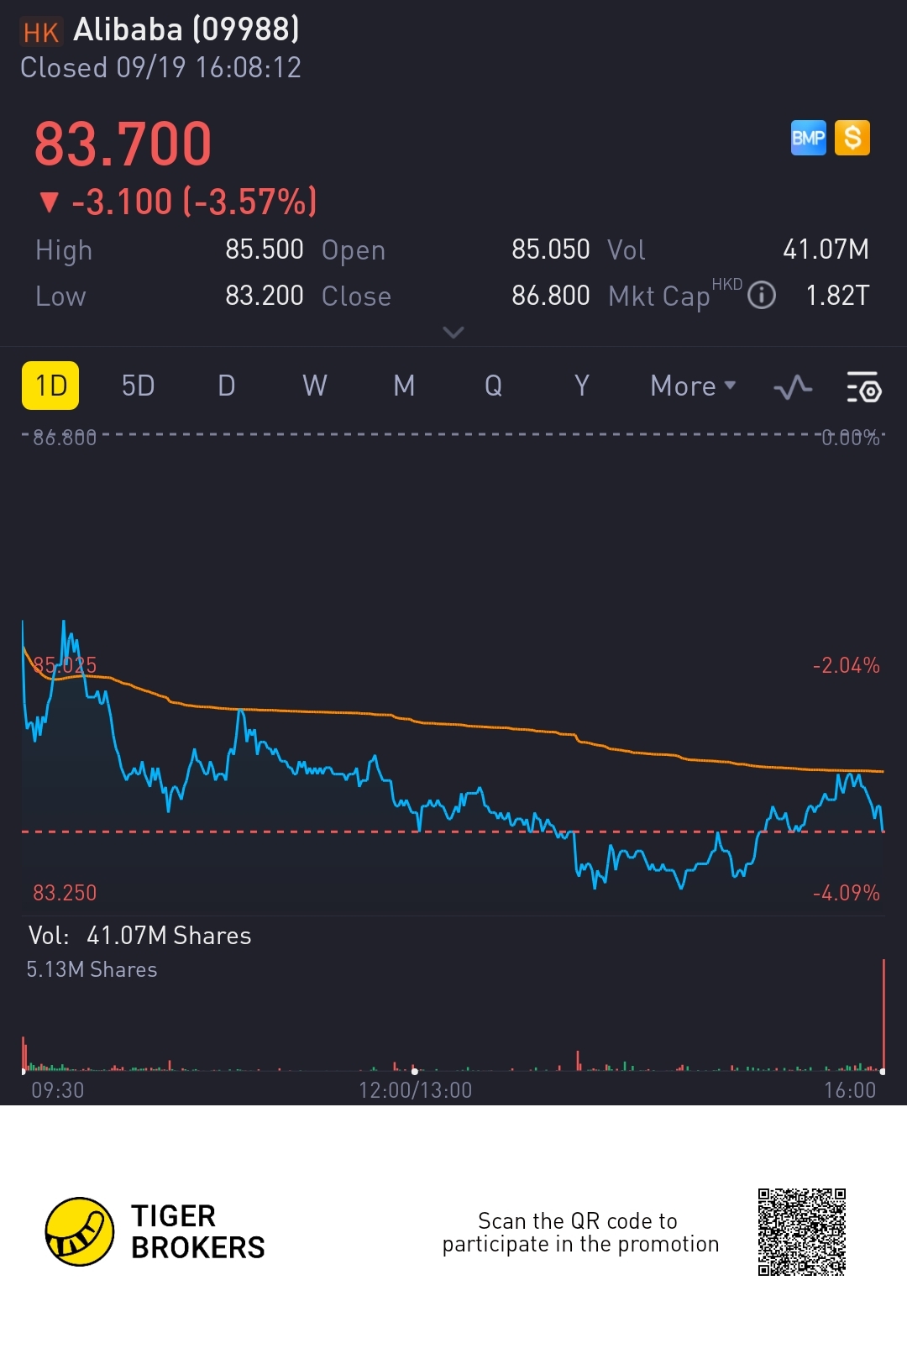907x1359 pixels.
Task: Expand more quote details chevron
Action: [453, 333]
